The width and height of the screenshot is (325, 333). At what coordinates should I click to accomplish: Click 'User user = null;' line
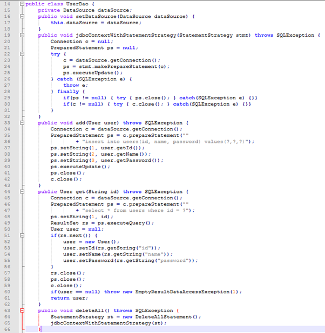pyautogui.click(x=77, y=229)
